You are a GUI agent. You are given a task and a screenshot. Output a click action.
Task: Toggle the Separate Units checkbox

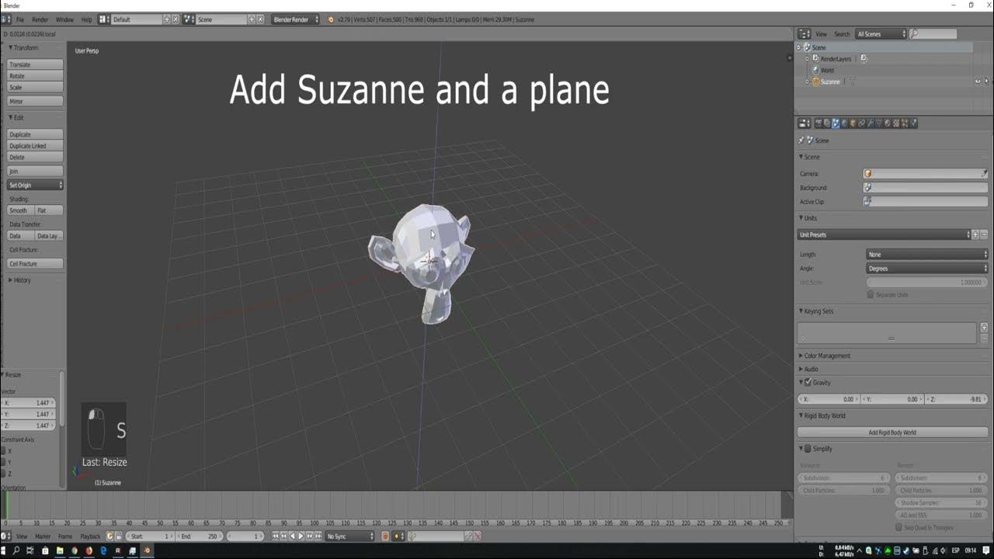click(870, 295)
